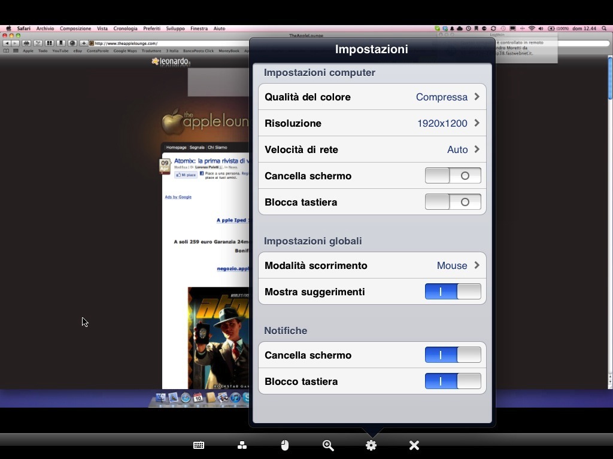Disable Blocco tastiera notification switch

tap(453, 381)
